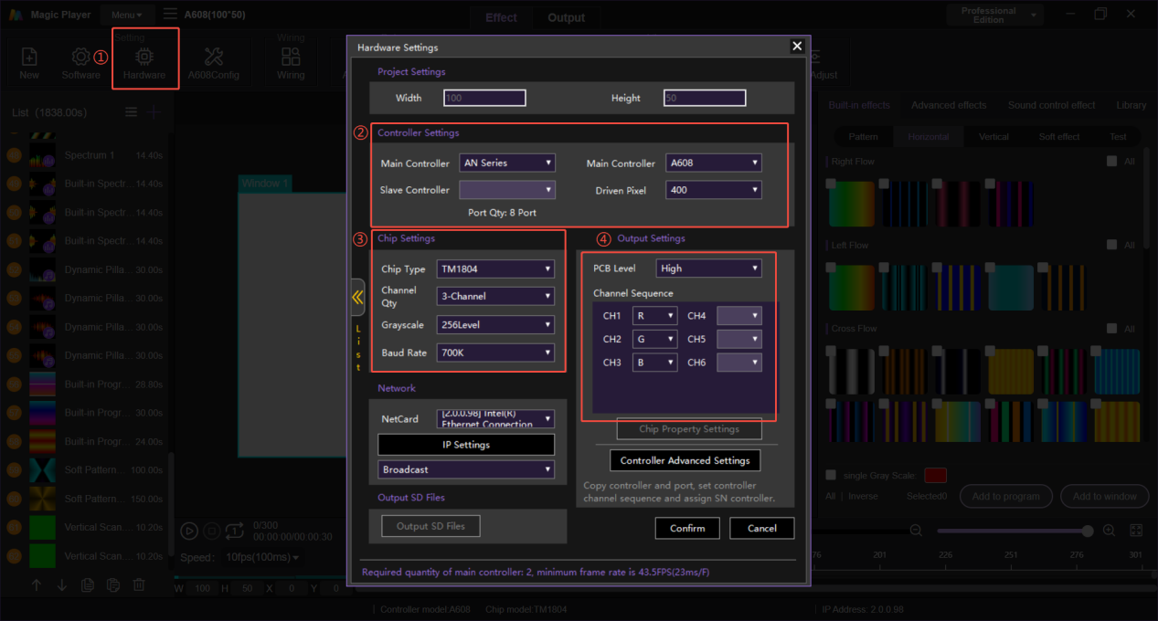Open Driven Pixel 400 dropdown
This screenshot has height=621, width=1158.
(713, 190)
